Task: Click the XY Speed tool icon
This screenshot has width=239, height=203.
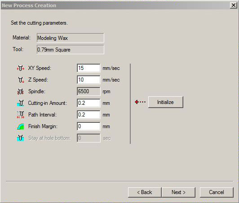Action: [21, 68]
